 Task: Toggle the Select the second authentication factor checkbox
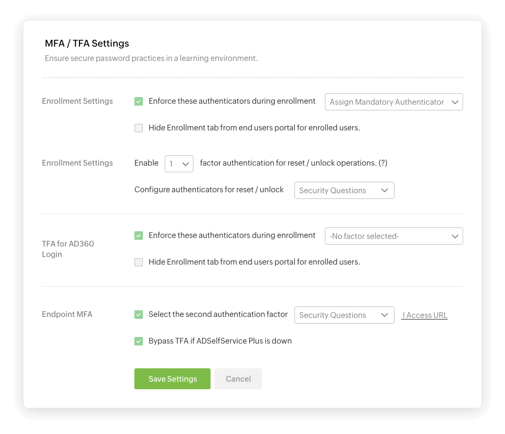(139, 315)
